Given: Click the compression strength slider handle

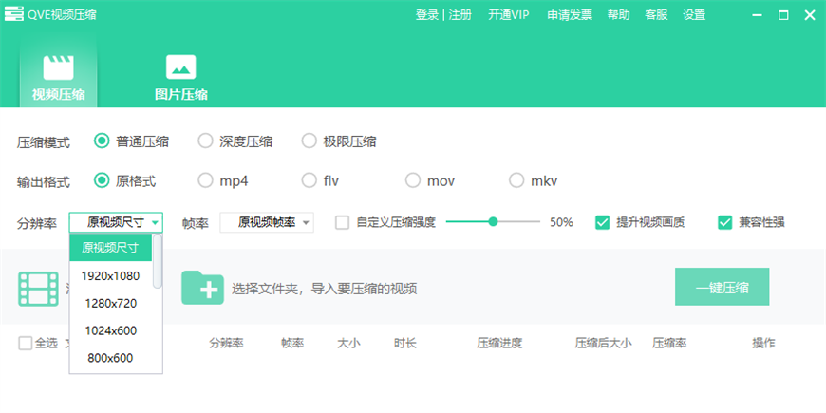Looking at the screenshot, I should pyautogui.click(x=493, y=222).
